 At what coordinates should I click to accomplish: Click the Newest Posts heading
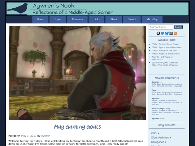click(167, 40)
